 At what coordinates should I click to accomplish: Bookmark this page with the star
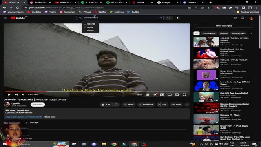pyautogui.click(x=209, y=7)
